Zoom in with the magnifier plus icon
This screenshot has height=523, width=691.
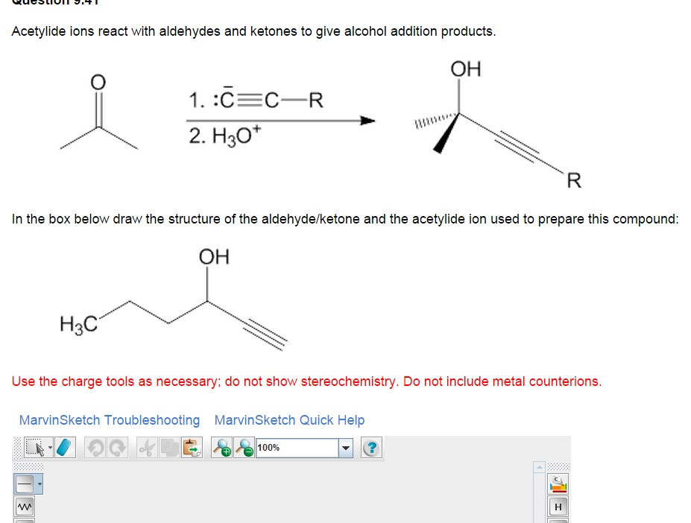pos(224,448)
